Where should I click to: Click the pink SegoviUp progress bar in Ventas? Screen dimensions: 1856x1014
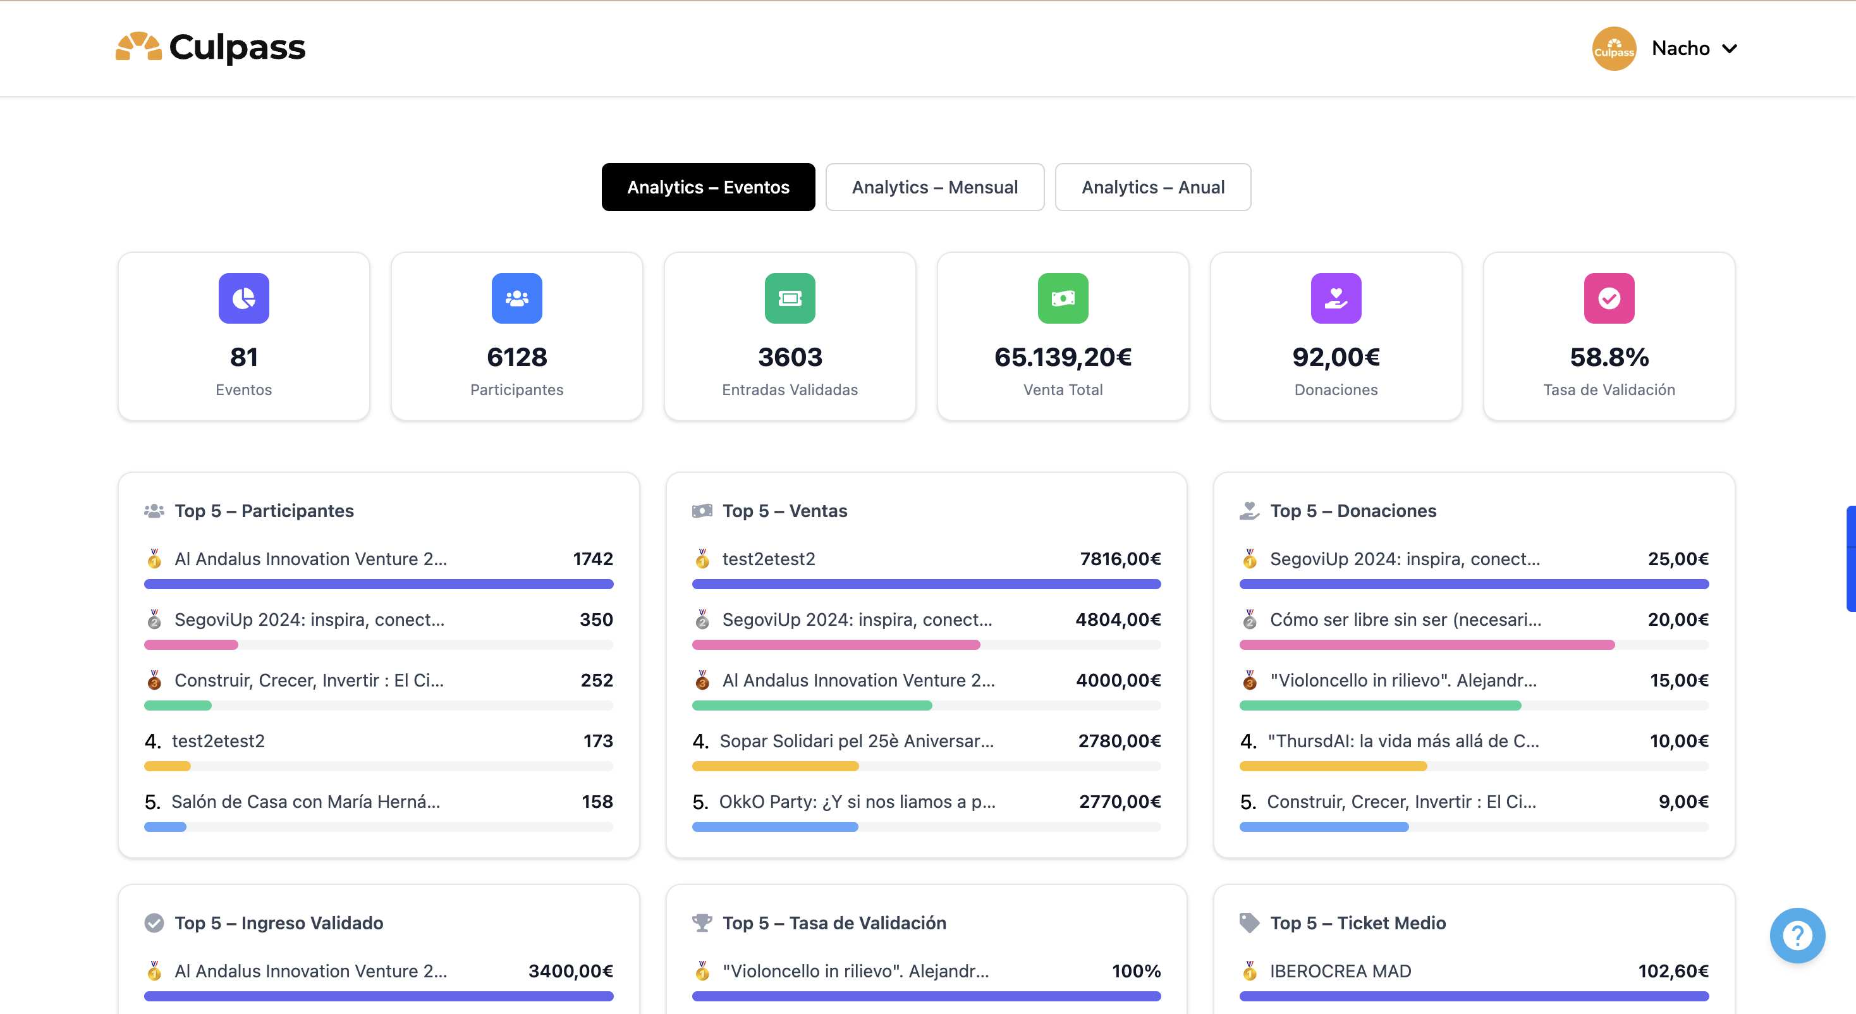click(x=836, y=644)
